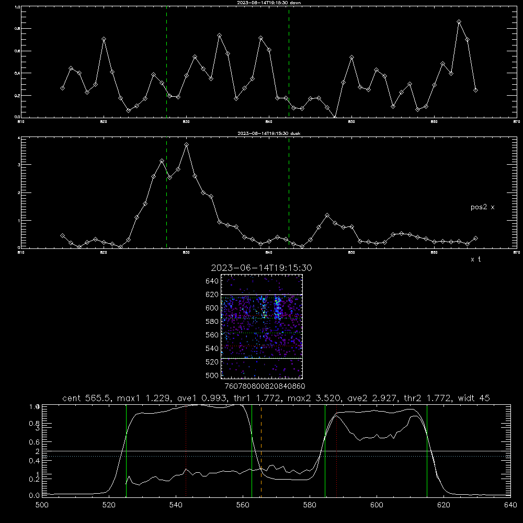
Task: Click 'cent 565.5' in the stats line
Action: [x=87, y=398]
